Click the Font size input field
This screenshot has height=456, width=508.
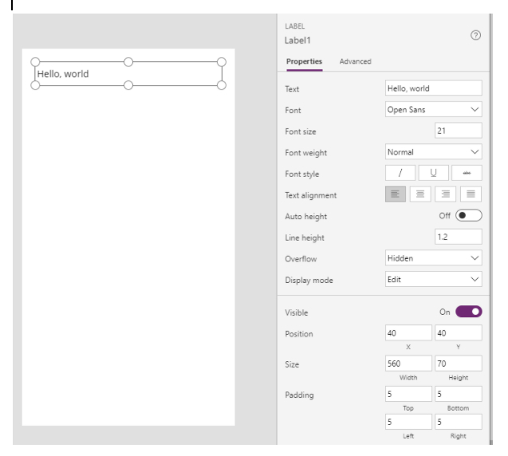coord(458,131)
